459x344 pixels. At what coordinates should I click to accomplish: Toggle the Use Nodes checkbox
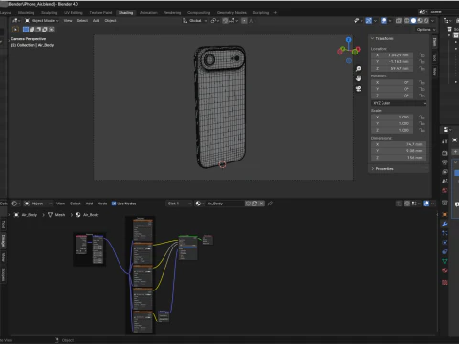tap(114, 204)
